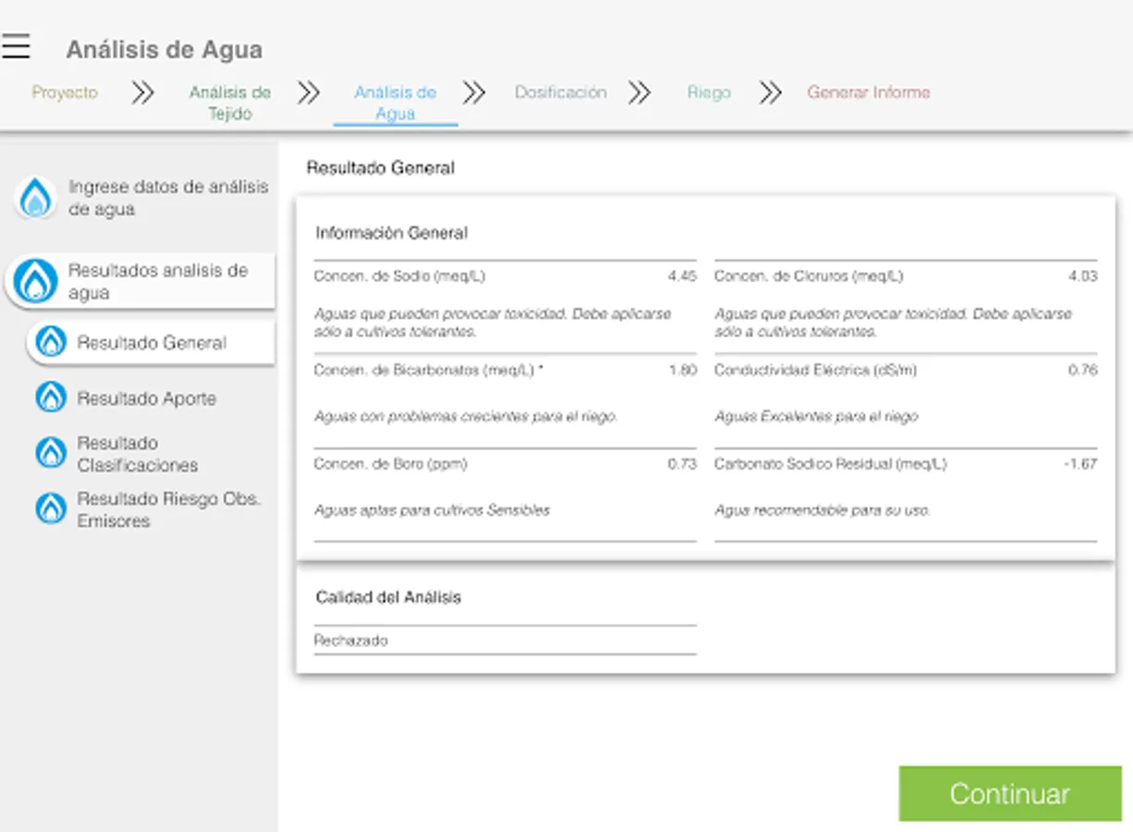The width and height of the screenshot is (1133, 832).
Task: Switch to Análisis de Tejido step
Action: pyautogui.click(x=229, y=103)
